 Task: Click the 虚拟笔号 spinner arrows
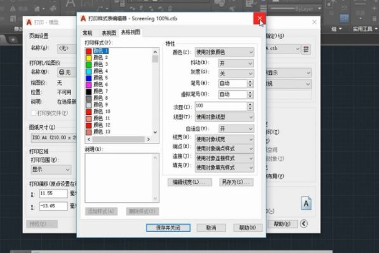point(250,95)
